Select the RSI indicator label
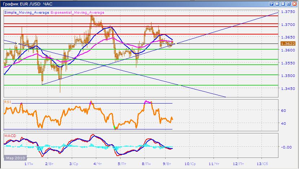Viewport: 299px width, 169px height. click(7, 102)
